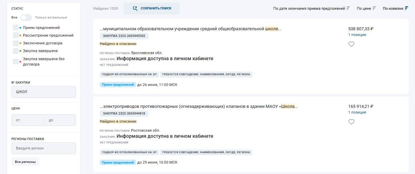The width and height of the screenshot is (415, 174).
Task: Open the Введите регион combo field
Action: click(x=44, y=148)
